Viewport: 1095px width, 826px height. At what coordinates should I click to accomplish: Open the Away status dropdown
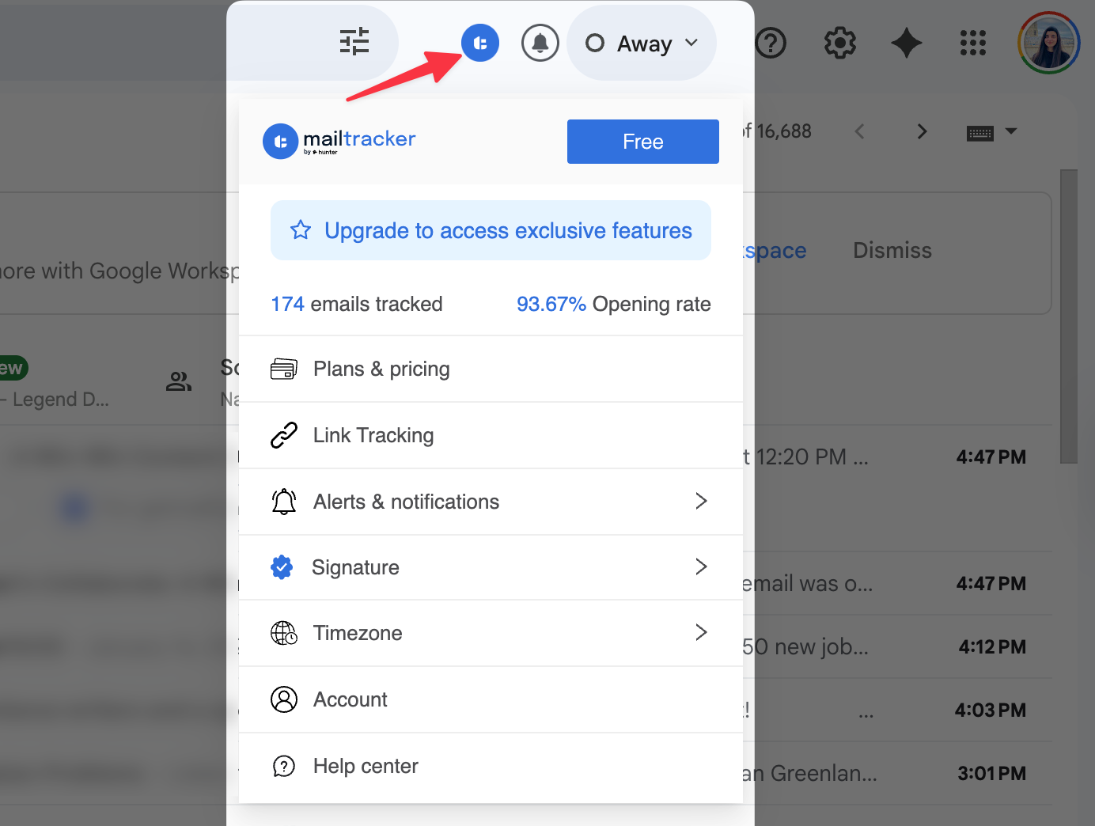(642, 43)
